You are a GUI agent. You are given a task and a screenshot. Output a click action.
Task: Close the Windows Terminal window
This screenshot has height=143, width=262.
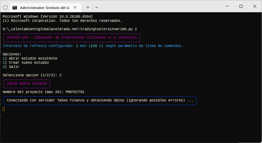pyautogui.click(x=255, y=6)
